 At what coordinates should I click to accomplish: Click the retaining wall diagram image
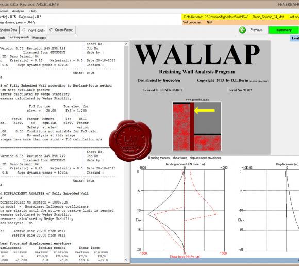pyautogui.click(x=197, y=127)
